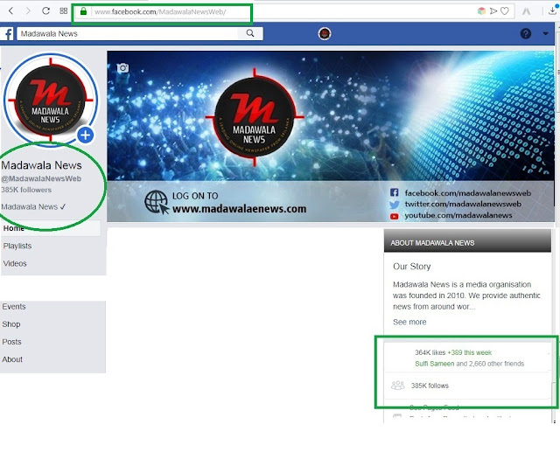Open the Playlists sidebar item

click(17, 246)
